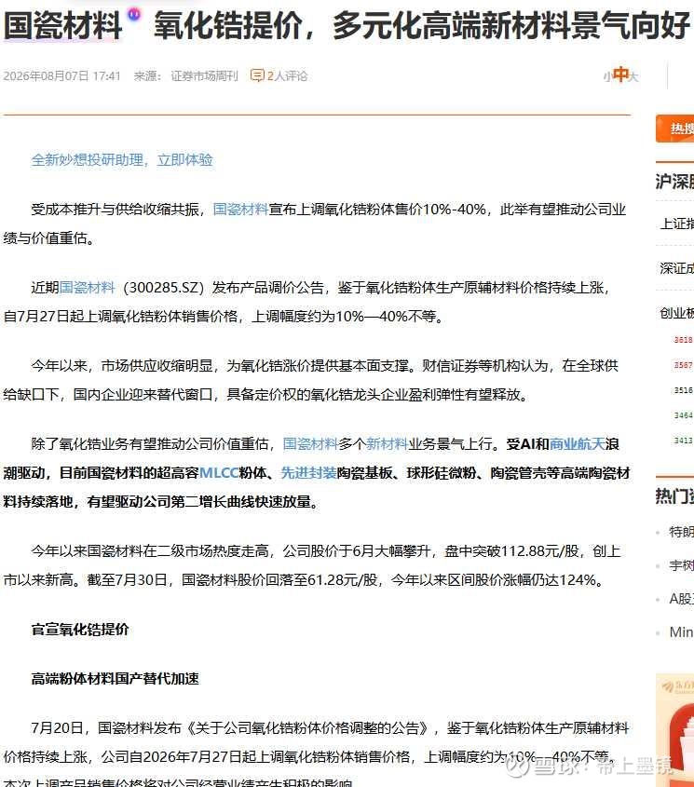Open 国瓷材料 link before 宣布上调氧化锆粉体售价
Viewport: 694px width, 787px height.
tap(240, 210)
